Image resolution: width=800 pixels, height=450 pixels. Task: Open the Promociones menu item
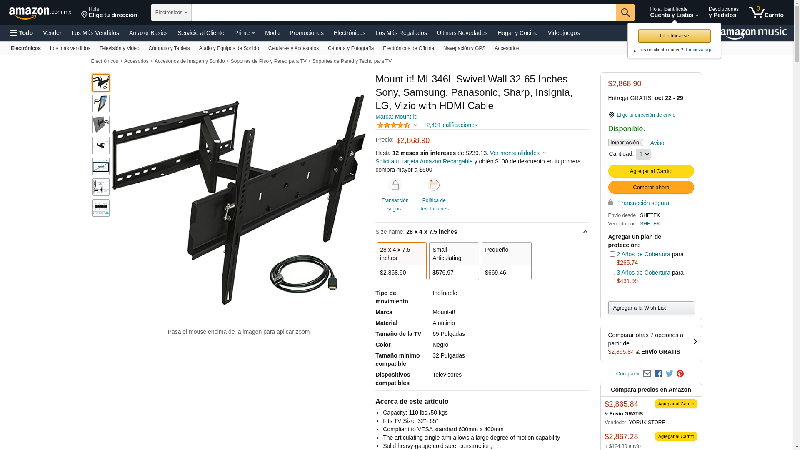[x=307, y=33]
